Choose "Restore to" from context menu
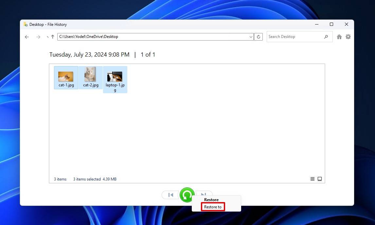Screen dimensions: 375x225 coord(213,207)
